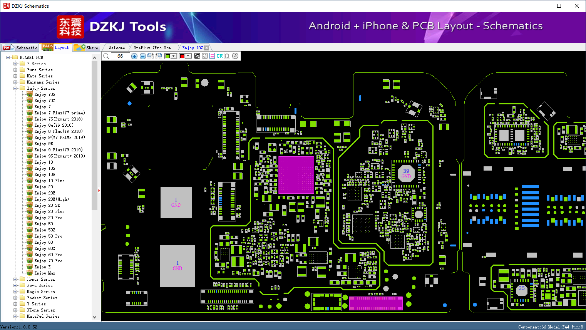The height and width of the screenshot is (330, 586).
Task: Click the PADS icon beside Enjoy 9E
Action: pos(30,143)
